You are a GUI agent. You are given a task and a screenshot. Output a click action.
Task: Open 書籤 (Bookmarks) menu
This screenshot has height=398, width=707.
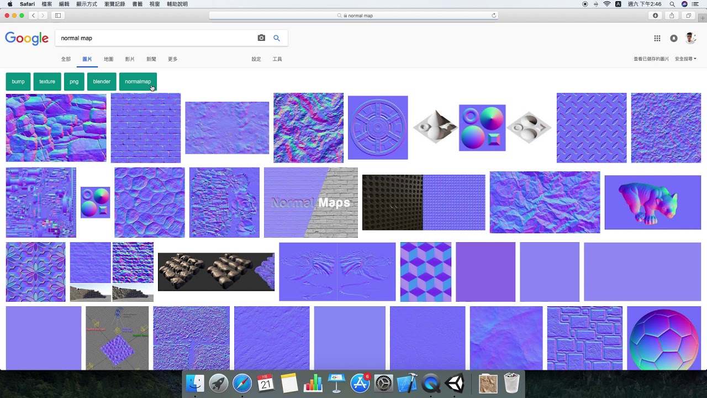[138, 4]
